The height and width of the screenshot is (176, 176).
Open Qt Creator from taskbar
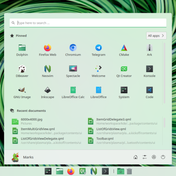tap(82, 171)
